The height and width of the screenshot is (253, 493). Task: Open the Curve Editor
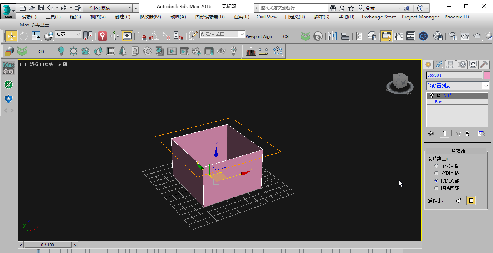[399, 36]
